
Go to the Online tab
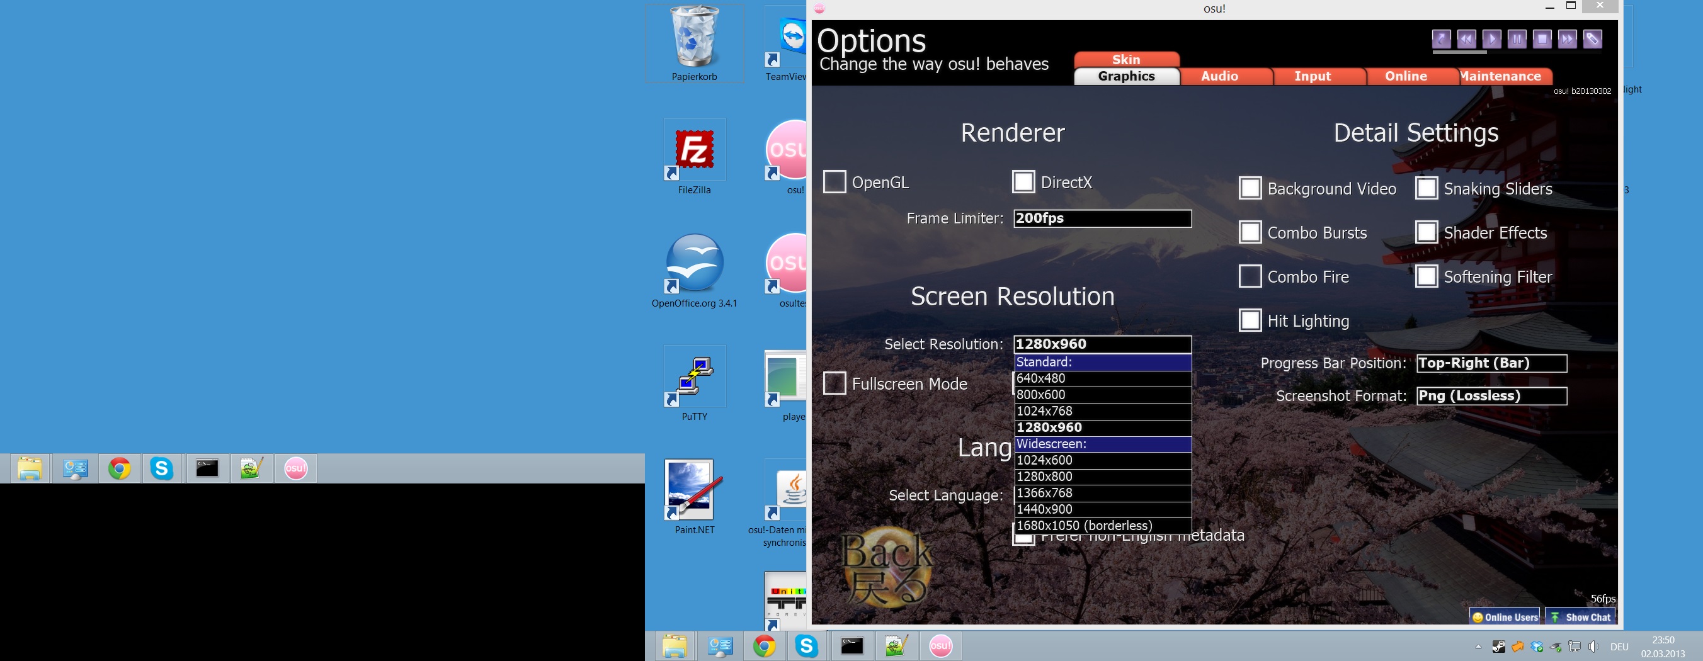[x=1406, y=76]
